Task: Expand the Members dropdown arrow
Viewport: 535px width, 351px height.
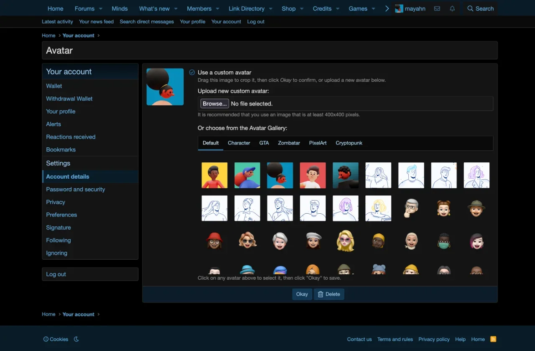Action: [217, 9]
